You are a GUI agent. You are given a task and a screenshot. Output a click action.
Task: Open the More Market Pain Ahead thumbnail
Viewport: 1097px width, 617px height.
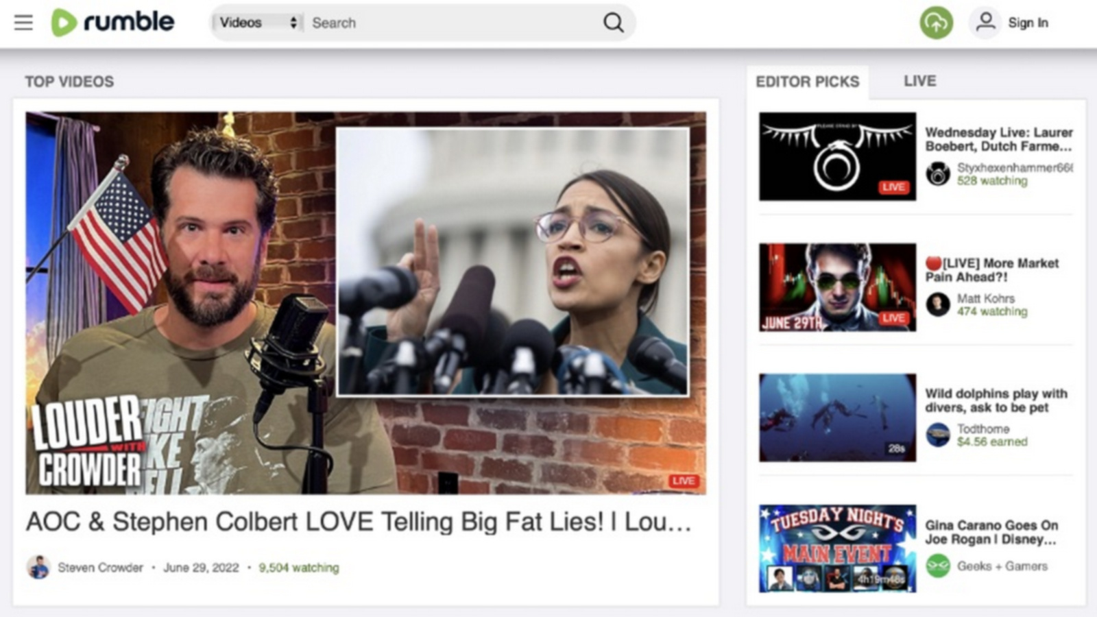[x=837, y=287]
